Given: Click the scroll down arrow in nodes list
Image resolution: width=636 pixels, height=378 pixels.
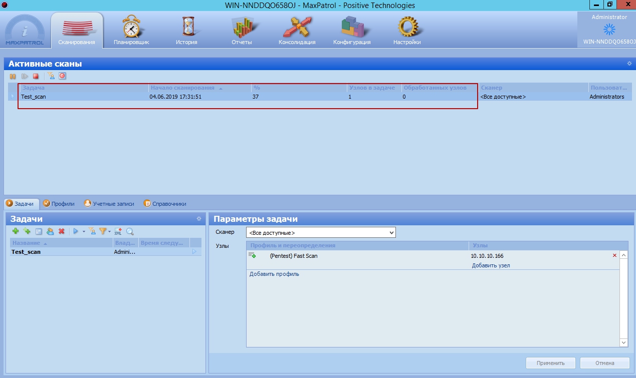Looking at the screenshot, I should pyautogui.click(x=624, y=342).
